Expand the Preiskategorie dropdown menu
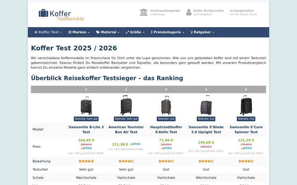The image size is (297, 185). [167, 32]
